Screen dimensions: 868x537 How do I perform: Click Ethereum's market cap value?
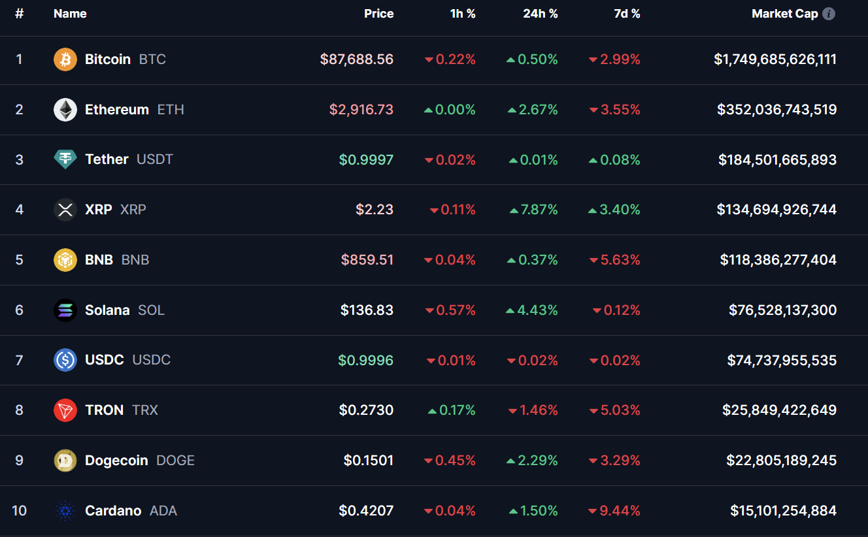point(776,110)
